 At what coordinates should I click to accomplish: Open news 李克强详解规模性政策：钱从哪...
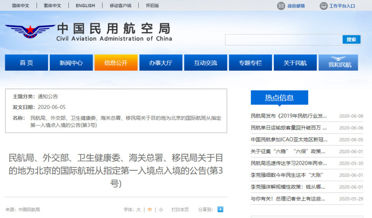coord(288,187)
